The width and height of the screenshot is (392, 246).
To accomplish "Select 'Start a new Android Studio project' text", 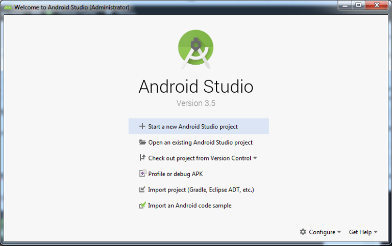I will [193, 126].
